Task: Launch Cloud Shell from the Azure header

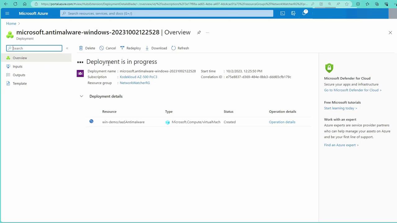Action: point(283,13)
